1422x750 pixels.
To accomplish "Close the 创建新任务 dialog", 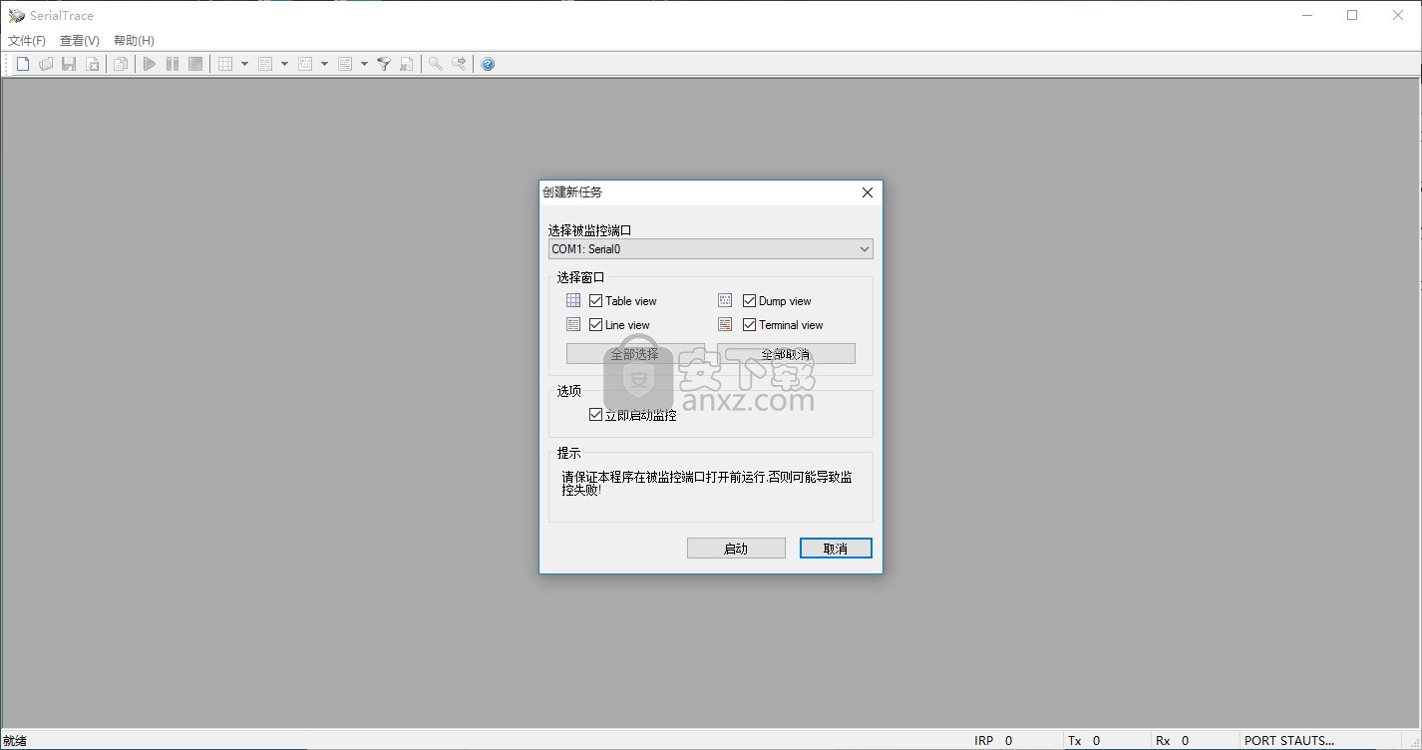I will pyautogui.click(x=867, y=192).
